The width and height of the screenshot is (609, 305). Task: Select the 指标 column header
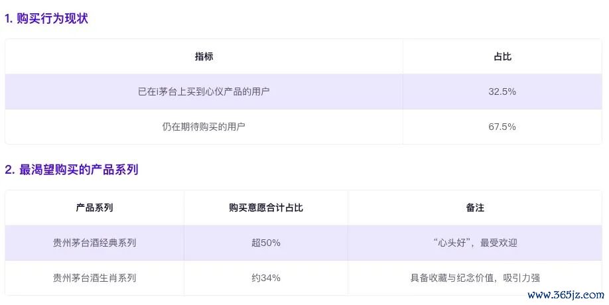click(x=204, y=56)
